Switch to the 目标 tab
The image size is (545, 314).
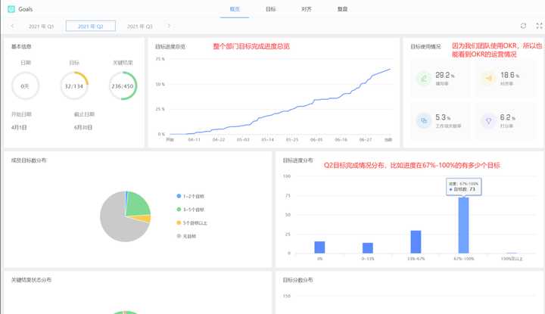(271, 9)
